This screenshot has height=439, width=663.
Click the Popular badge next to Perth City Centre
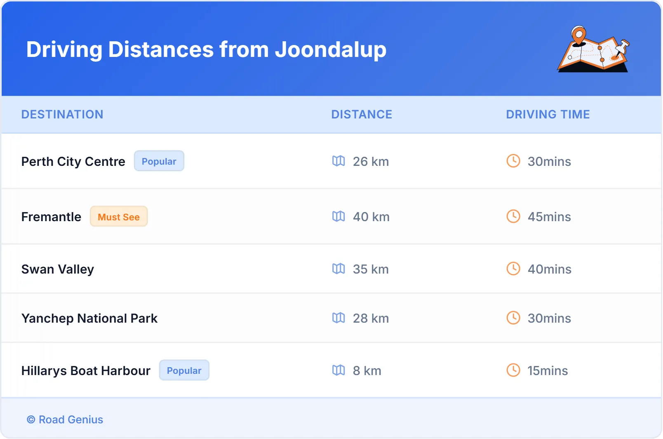(159, 161)
